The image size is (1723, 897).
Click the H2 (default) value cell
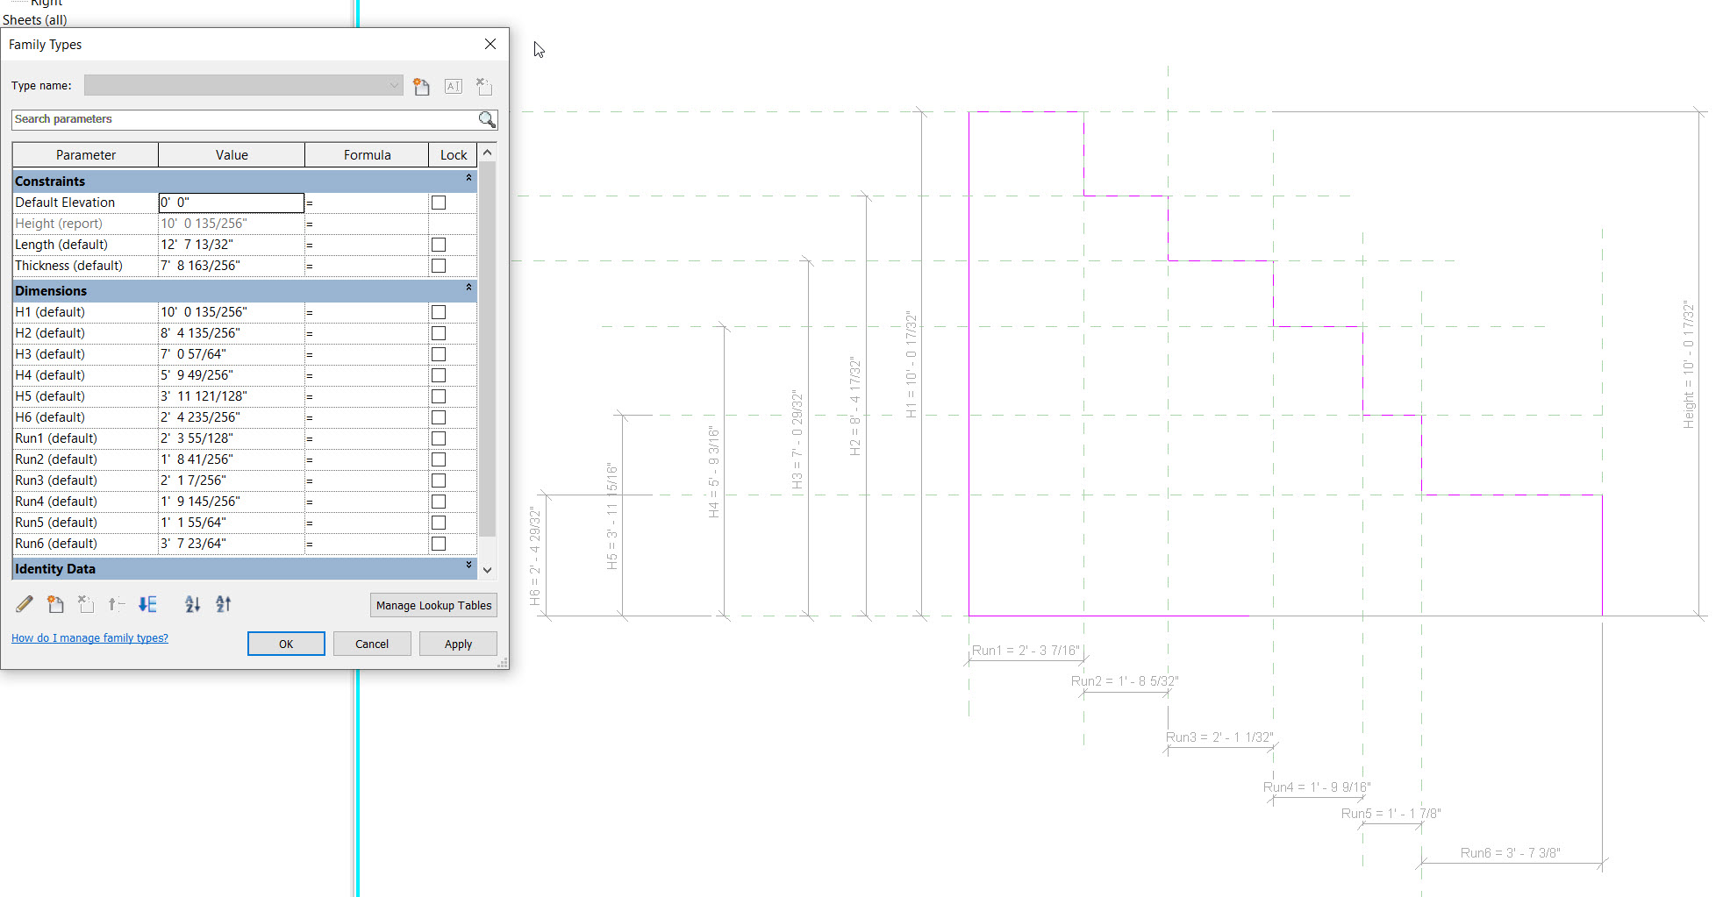232,333
